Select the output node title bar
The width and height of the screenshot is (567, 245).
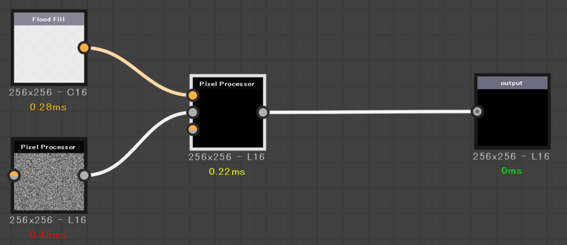[512, 83]
